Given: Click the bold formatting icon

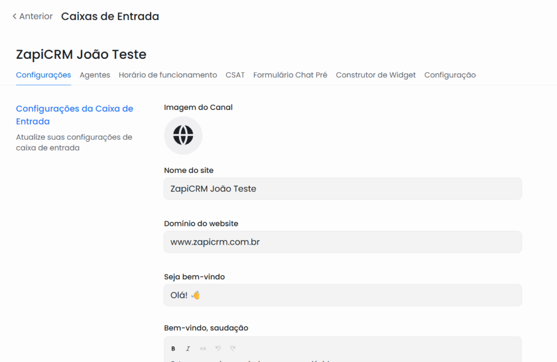Looking at the screenshot, I should pyautogui.click(x=173, y=348).
